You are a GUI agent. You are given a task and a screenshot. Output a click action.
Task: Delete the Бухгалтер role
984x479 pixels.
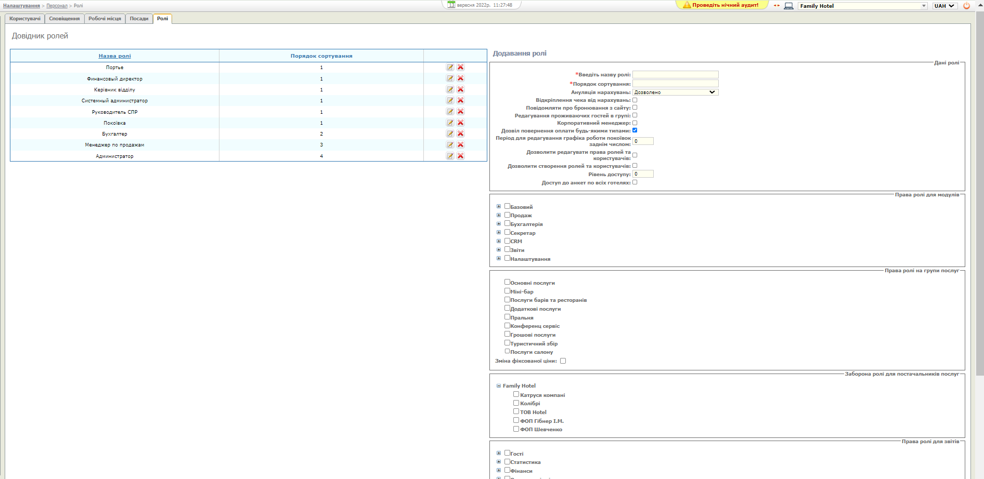[x=460, y=134]
